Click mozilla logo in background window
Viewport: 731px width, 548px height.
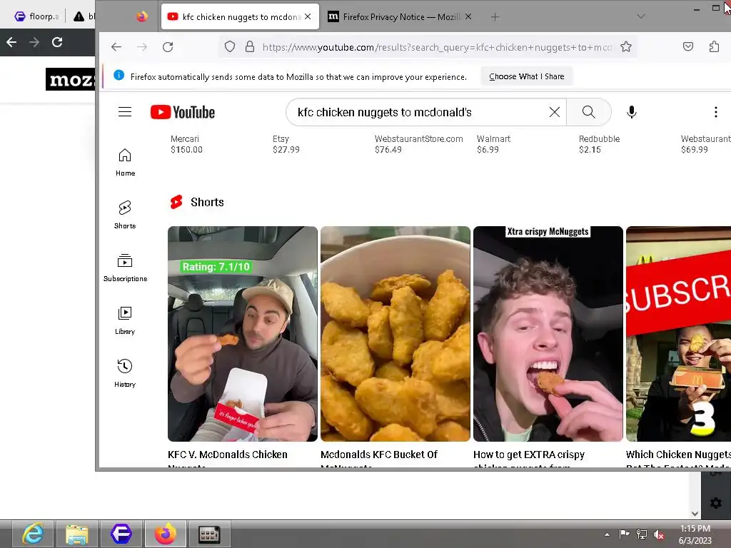pyautogui.click(x=70, y=80)
